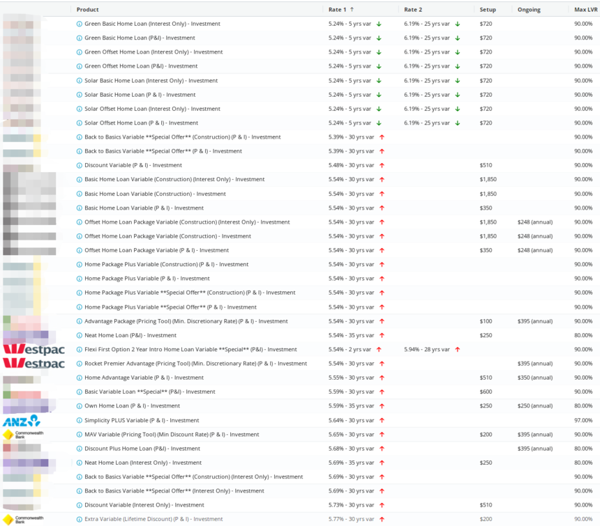Select "Simplicity PLUS Variable (P & I) - Investment" product name

[142, 421]
